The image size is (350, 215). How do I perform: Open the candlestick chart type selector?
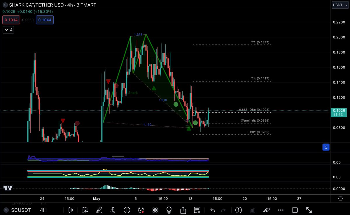pos(70,210)
